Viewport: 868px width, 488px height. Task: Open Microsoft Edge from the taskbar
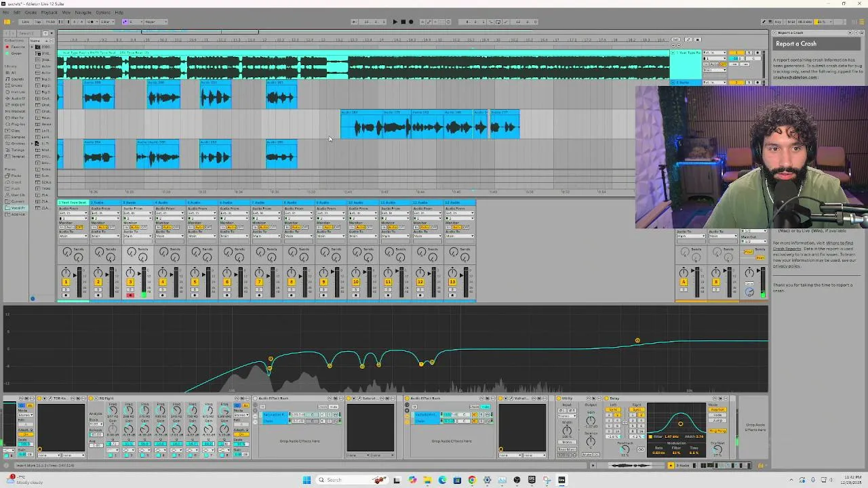[x=442, y=480]
